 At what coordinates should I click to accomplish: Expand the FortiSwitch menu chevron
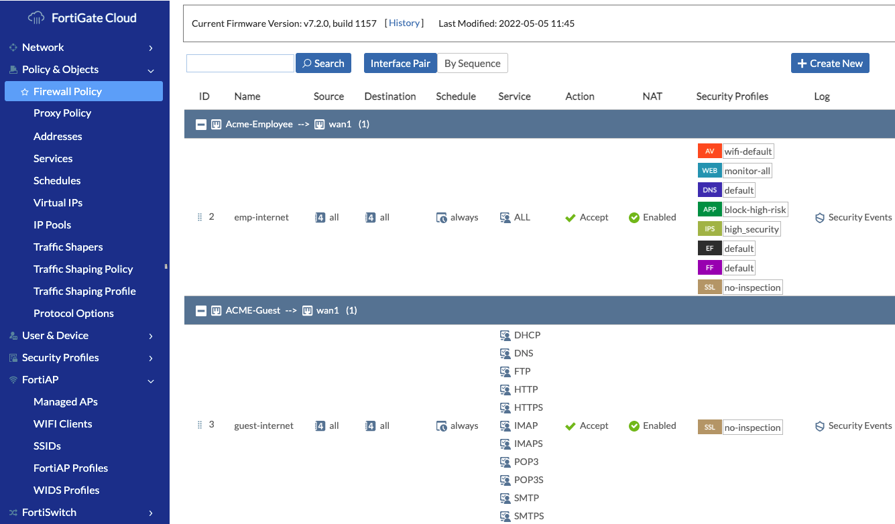click(151, 513)
